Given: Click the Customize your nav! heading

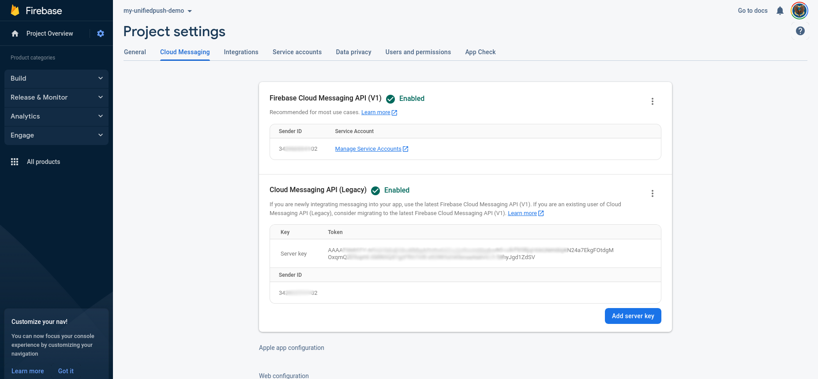Looking at the screenshot, I should (39, 322).
